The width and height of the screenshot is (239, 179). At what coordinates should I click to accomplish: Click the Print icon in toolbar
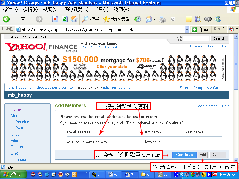(162, 19)
